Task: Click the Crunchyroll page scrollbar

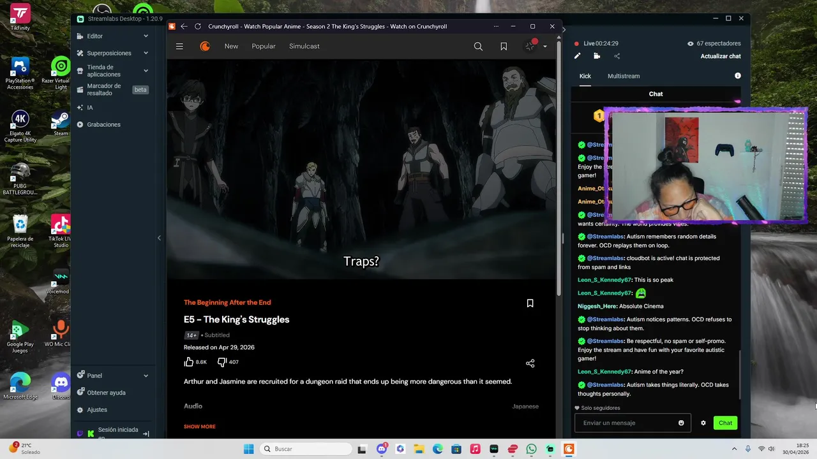Action: click(559, 168)
